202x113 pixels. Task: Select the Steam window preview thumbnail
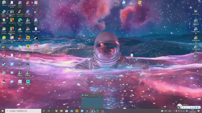click(92, 102)
